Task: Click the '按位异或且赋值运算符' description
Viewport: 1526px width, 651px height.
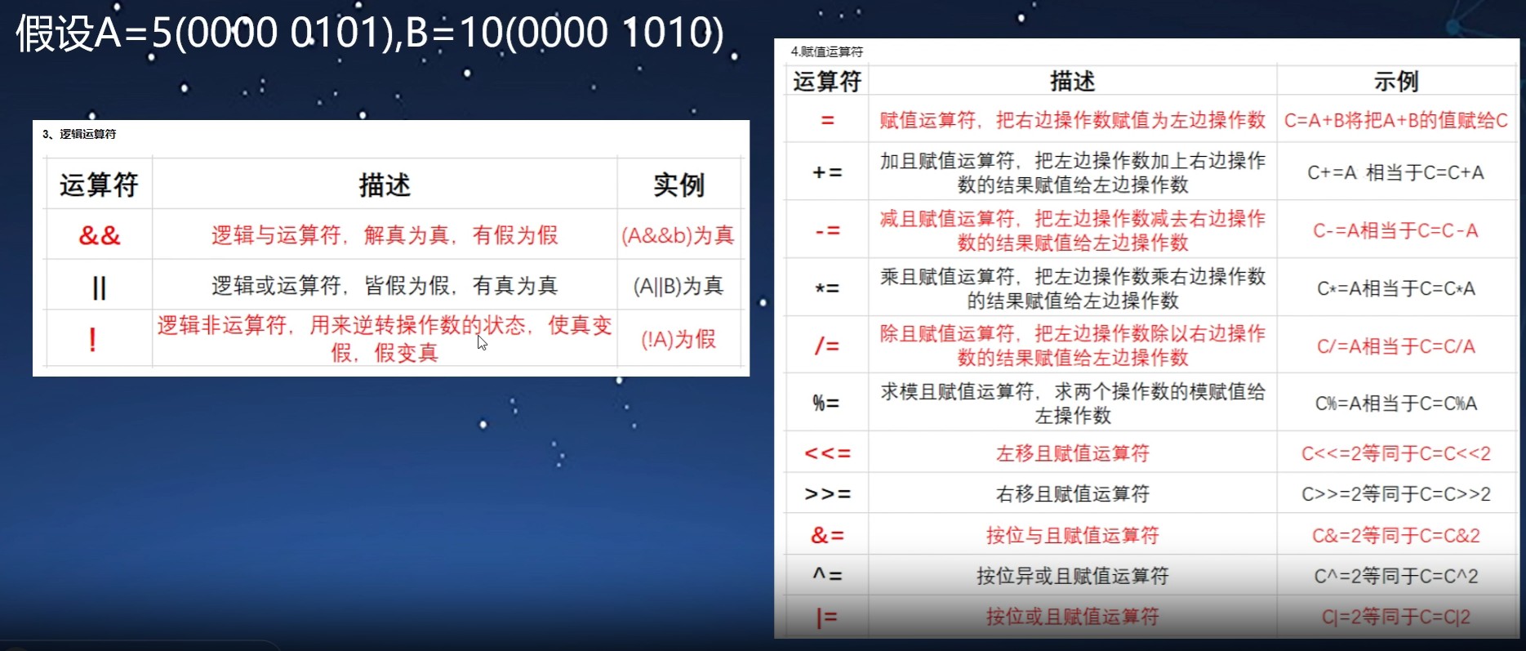Action: [x=1073, y=577]
